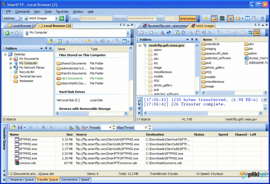270x184 pixels.
Task: Sort the queue by the Destination column
Action: pos(168,134)
